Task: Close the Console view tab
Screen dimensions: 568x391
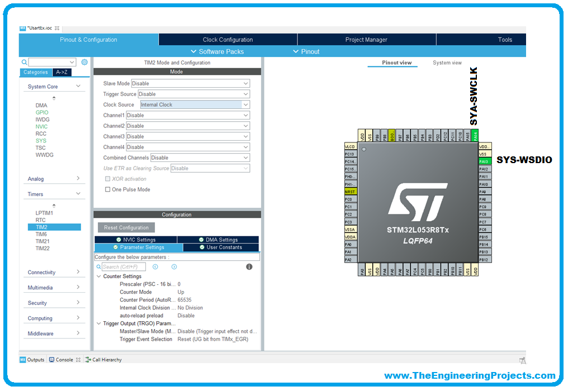Action: 78,360
